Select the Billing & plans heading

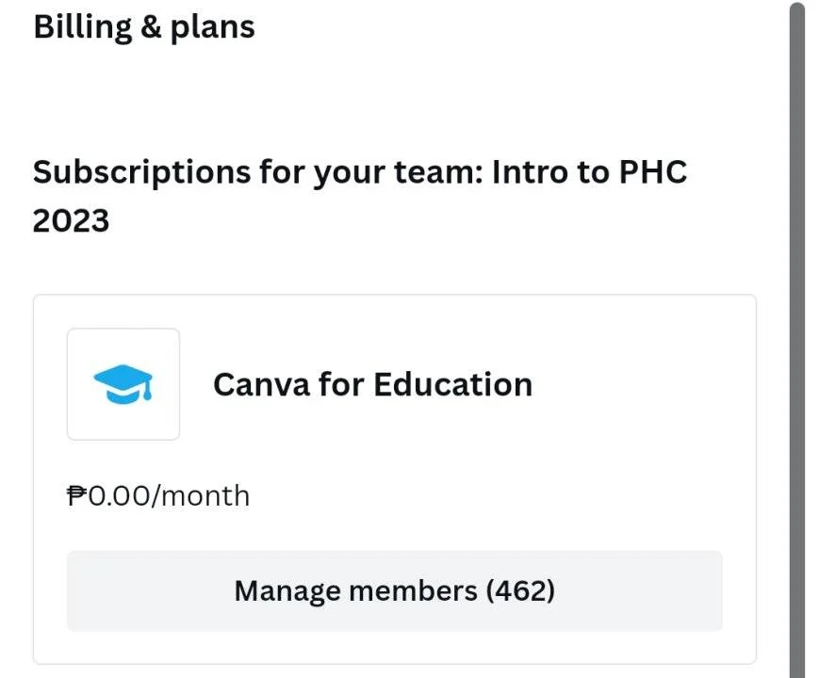pos(144,27)
